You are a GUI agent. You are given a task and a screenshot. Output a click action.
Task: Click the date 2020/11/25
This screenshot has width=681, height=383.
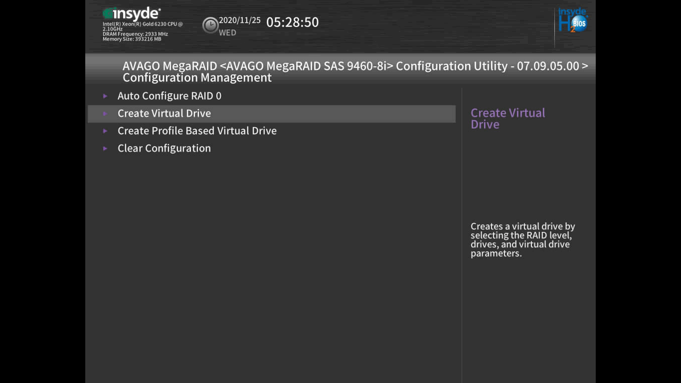click(x=240, y=20)
